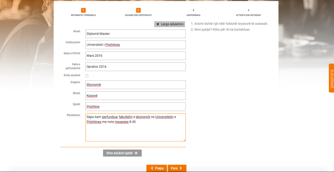
Task: Open Data e fillimit field Mars 2016
Action: tap(135, 56)
